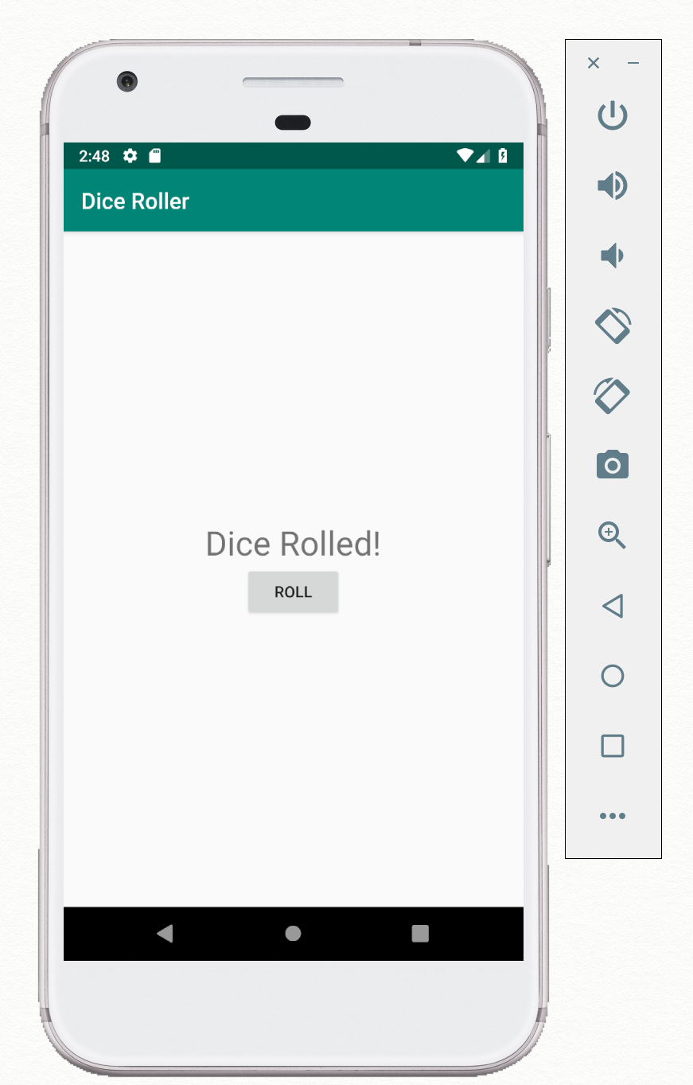This screenshot has width=693, height=1085.
Task: Lower volume with the volume down icon
Action: coord(611,256)
